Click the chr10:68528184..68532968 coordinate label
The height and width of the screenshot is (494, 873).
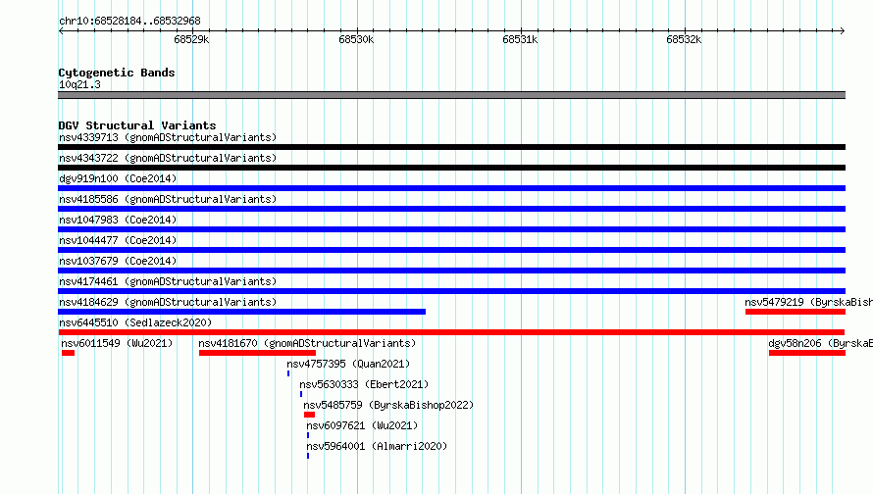(x=129, y=21)
